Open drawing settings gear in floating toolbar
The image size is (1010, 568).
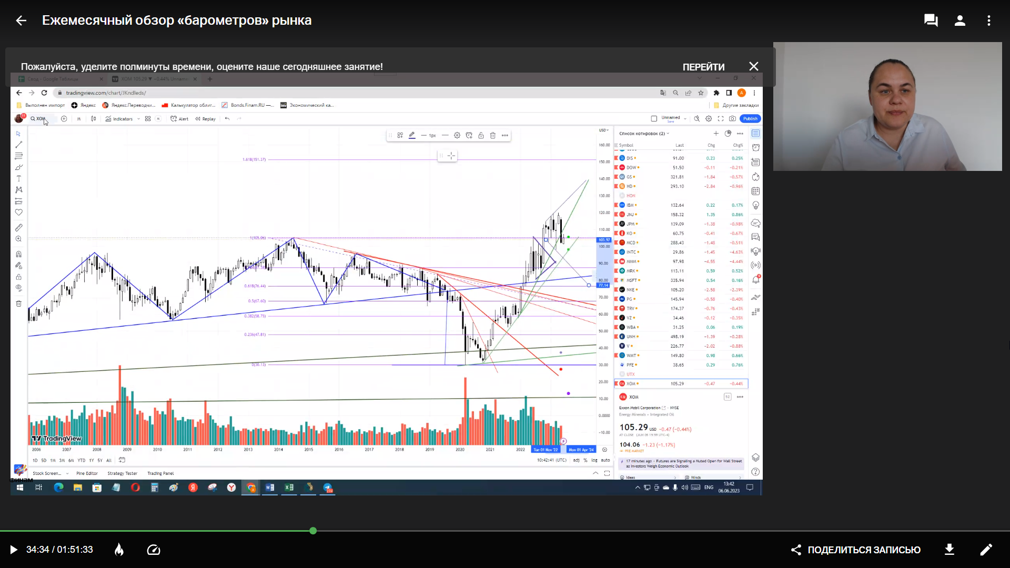[457, 136]
